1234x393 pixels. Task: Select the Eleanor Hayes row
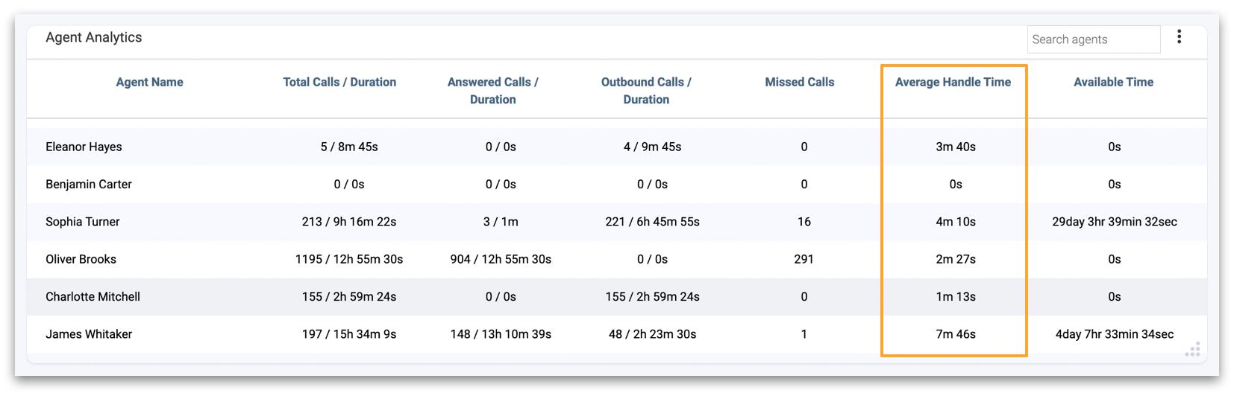pos(616,147)
